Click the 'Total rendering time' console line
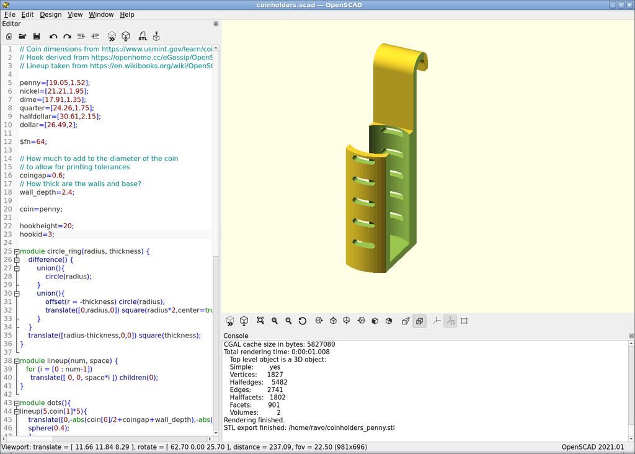The image size is (635, 454). [x=277, y=352]
